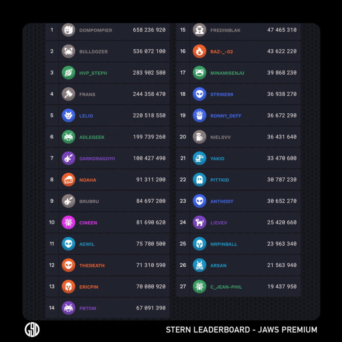Open NRPINBALL's player name link
This screenshot has width=342, height=342.
click(x=224, y=244)
